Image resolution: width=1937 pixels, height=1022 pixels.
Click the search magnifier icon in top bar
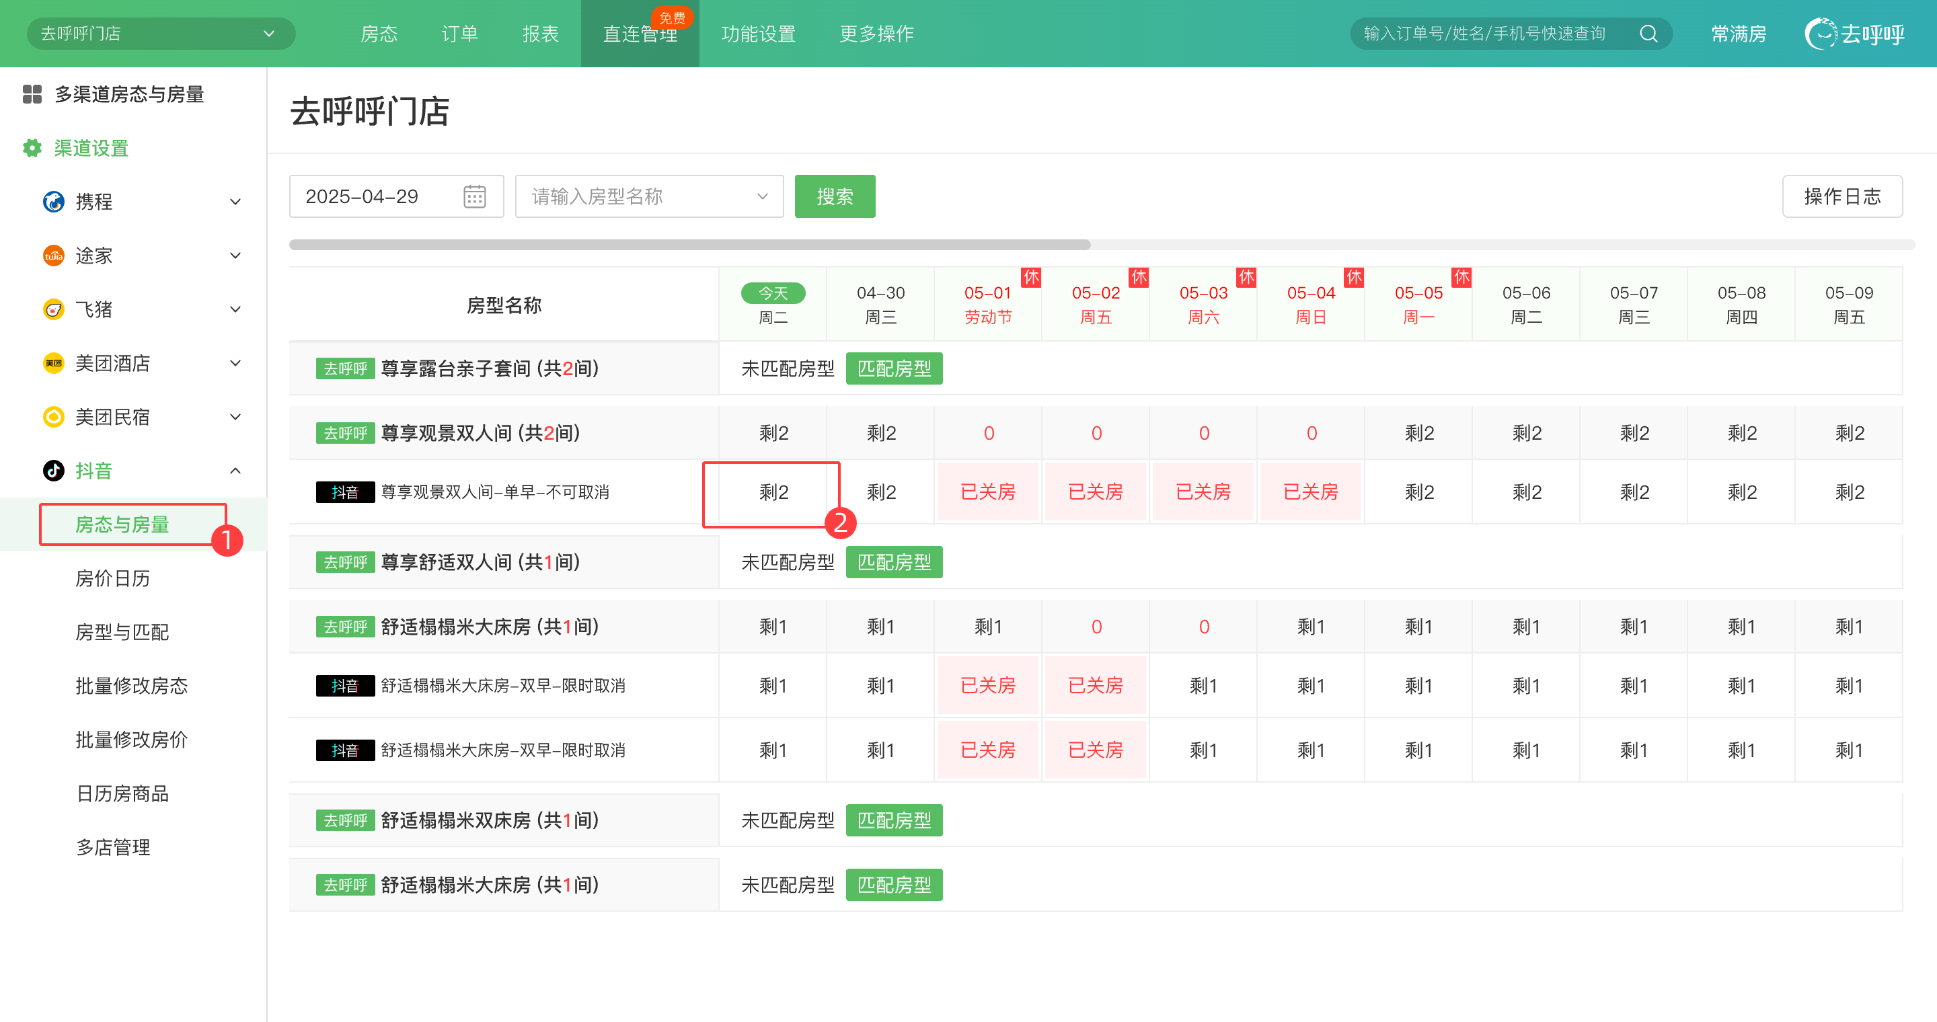pyautogui.click(x=1648, y=34)
